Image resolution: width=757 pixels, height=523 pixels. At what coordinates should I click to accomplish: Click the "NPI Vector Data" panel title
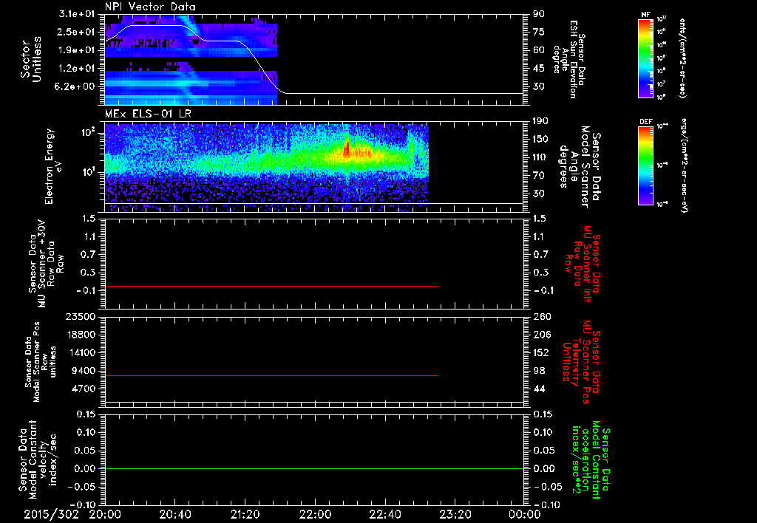point(150,7)
